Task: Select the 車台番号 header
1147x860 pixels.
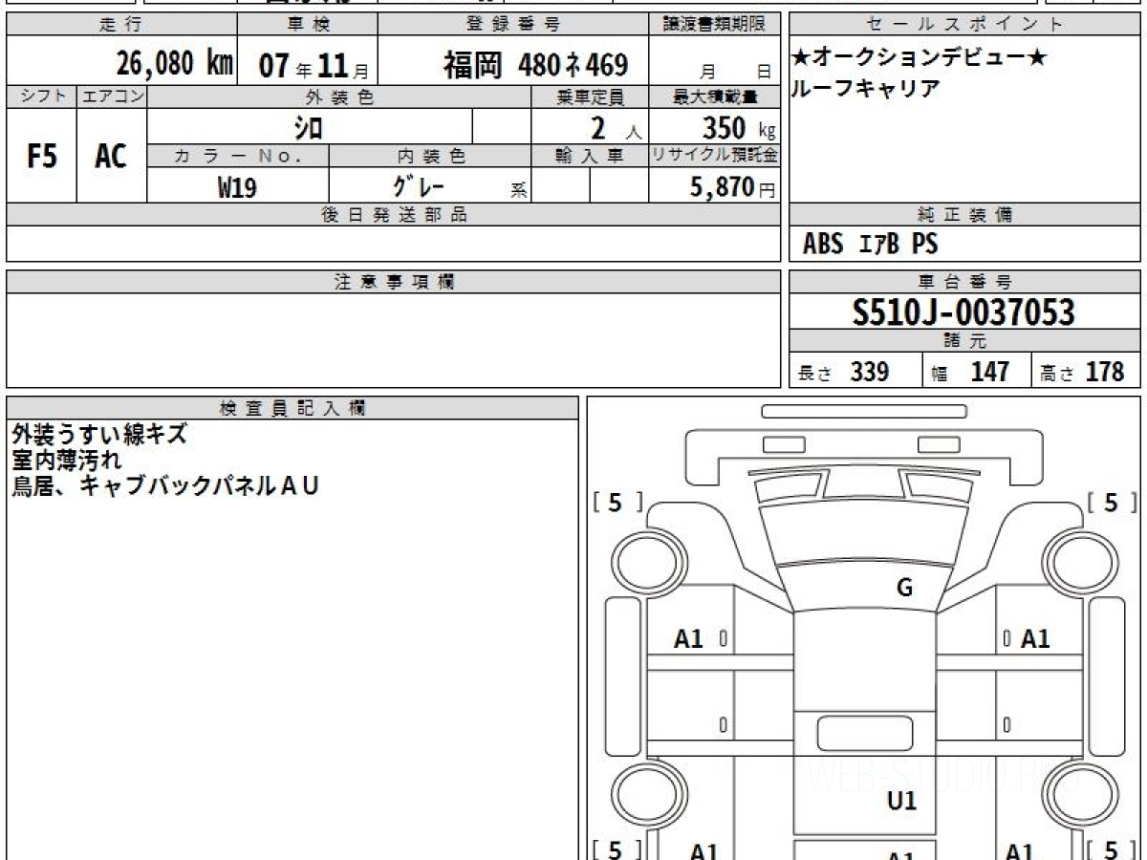Action: point(965,282)
